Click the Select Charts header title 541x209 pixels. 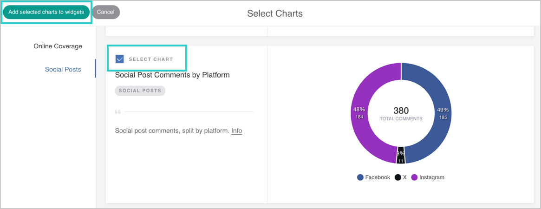coord(274,13)
